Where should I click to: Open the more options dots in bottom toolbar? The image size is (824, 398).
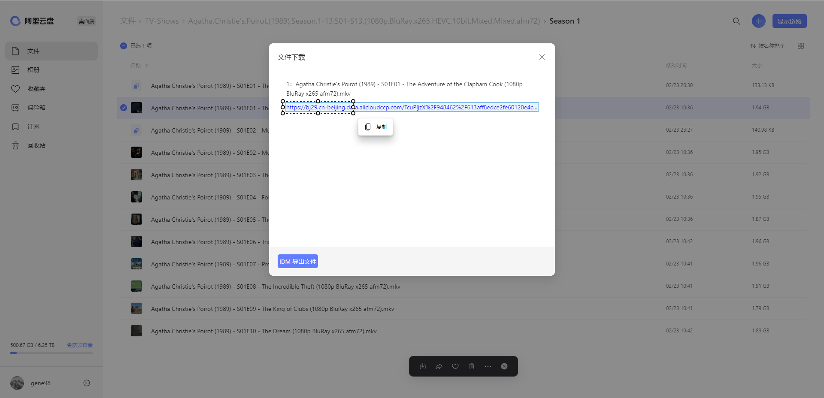488,366
